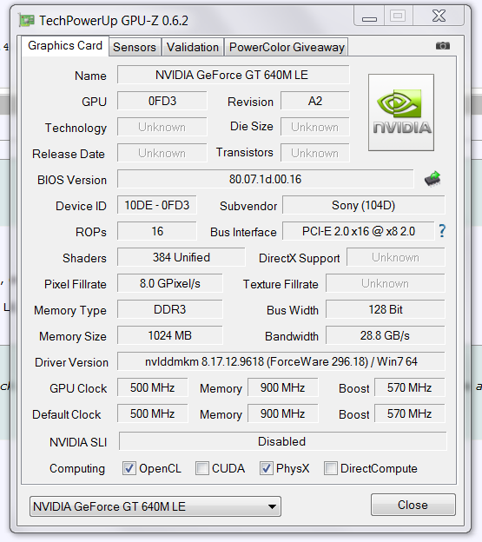Switch to the Sensors tab

pos(135,47)
